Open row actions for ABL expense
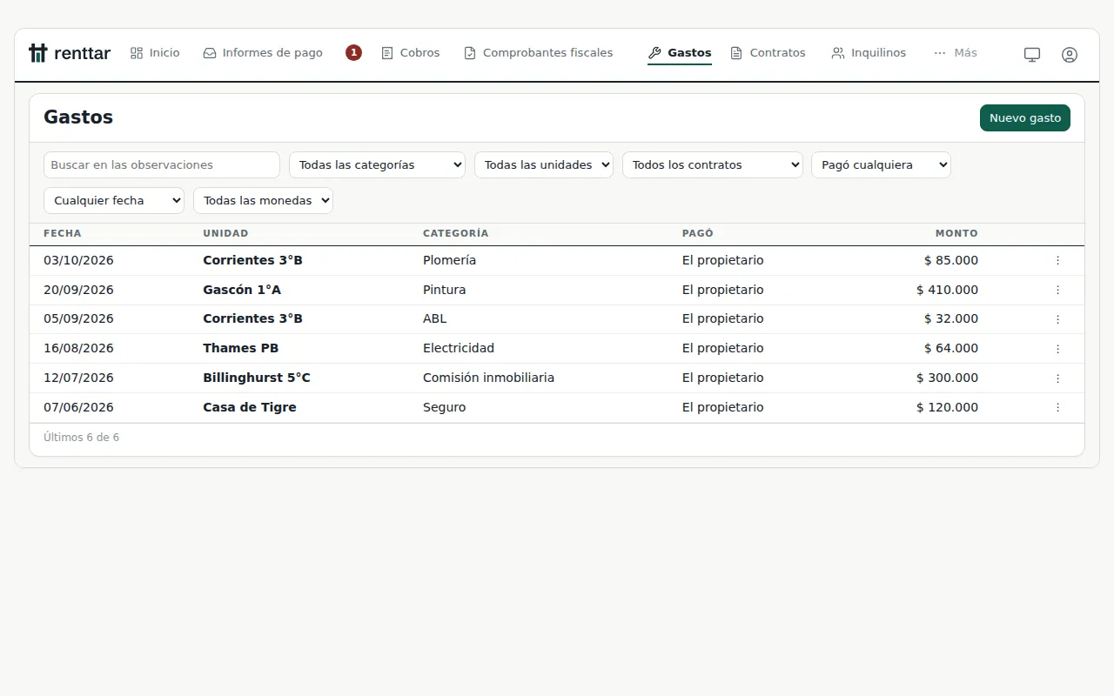The width and height of the screenshot is (1114, 696). (x=1058, y=319)
